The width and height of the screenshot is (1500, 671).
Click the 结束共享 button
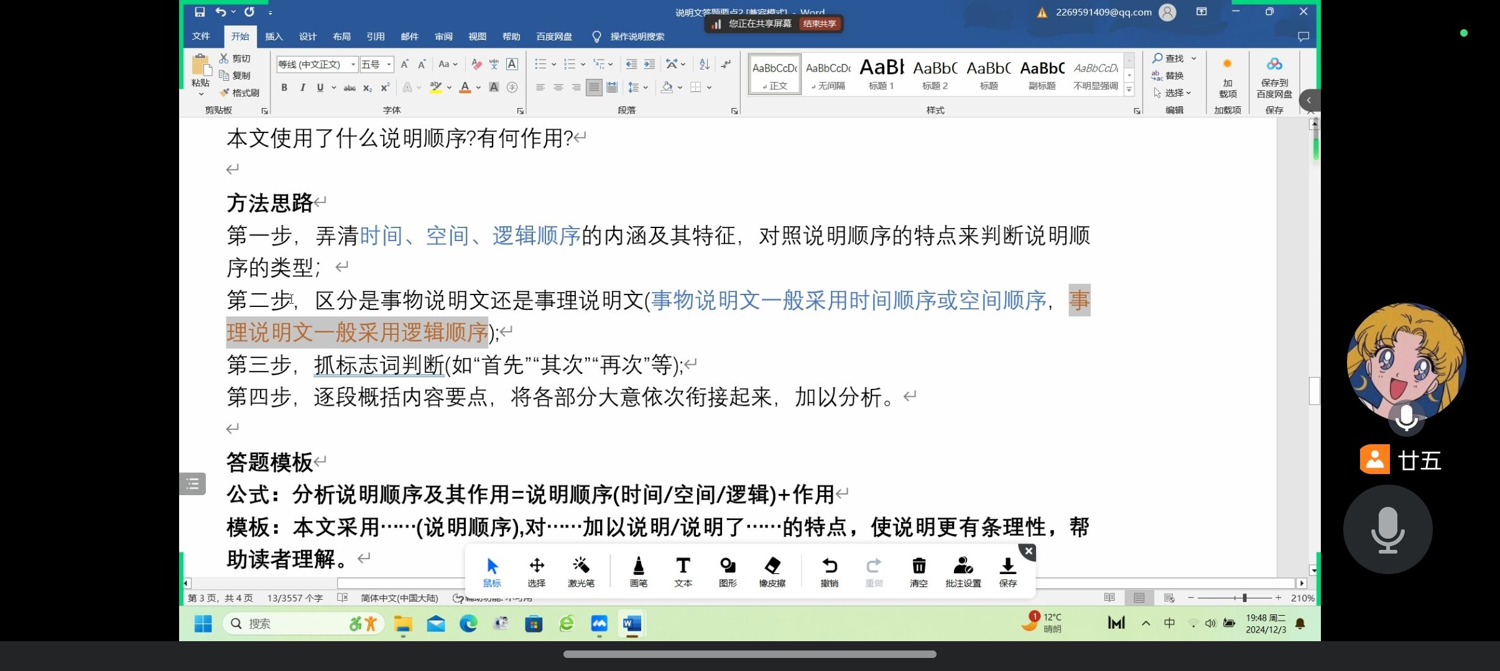click(820, 24)
